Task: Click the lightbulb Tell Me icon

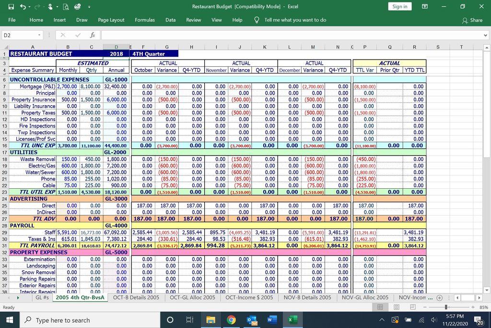Action: (x=257, y=20)
